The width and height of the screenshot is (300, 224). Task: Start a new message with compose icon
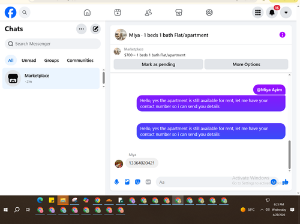tap(95, 29)
